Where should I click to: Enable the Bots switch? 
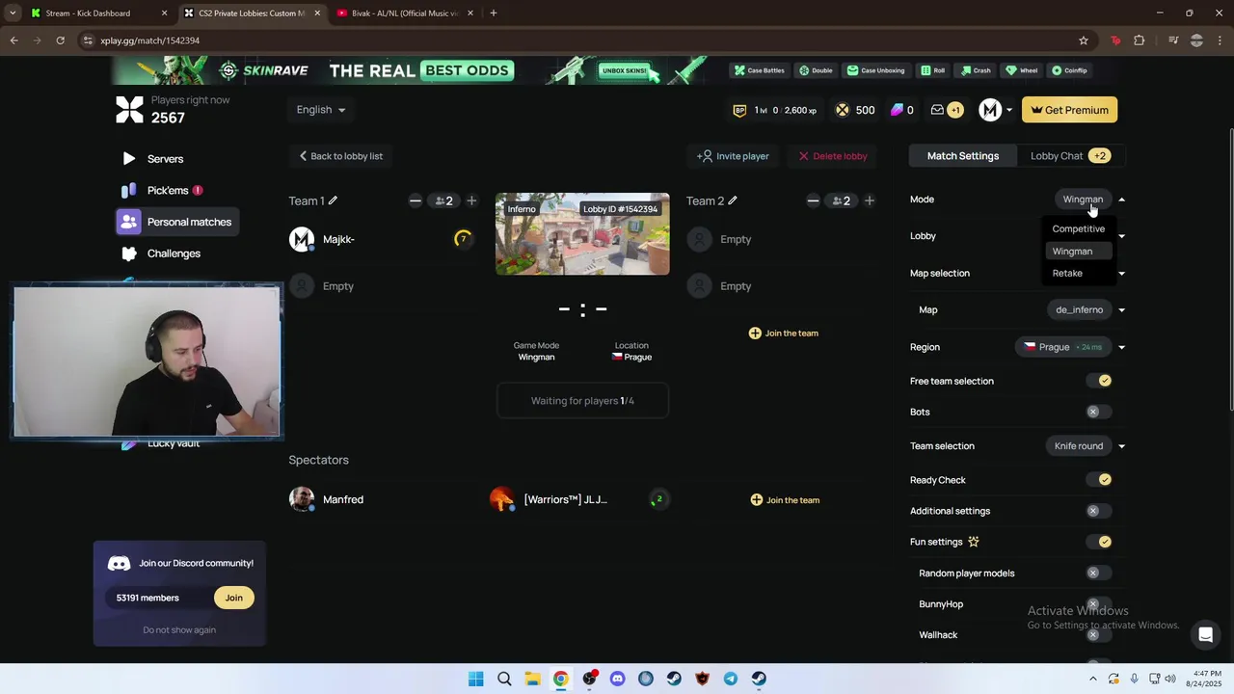[x=1099, y=412]
